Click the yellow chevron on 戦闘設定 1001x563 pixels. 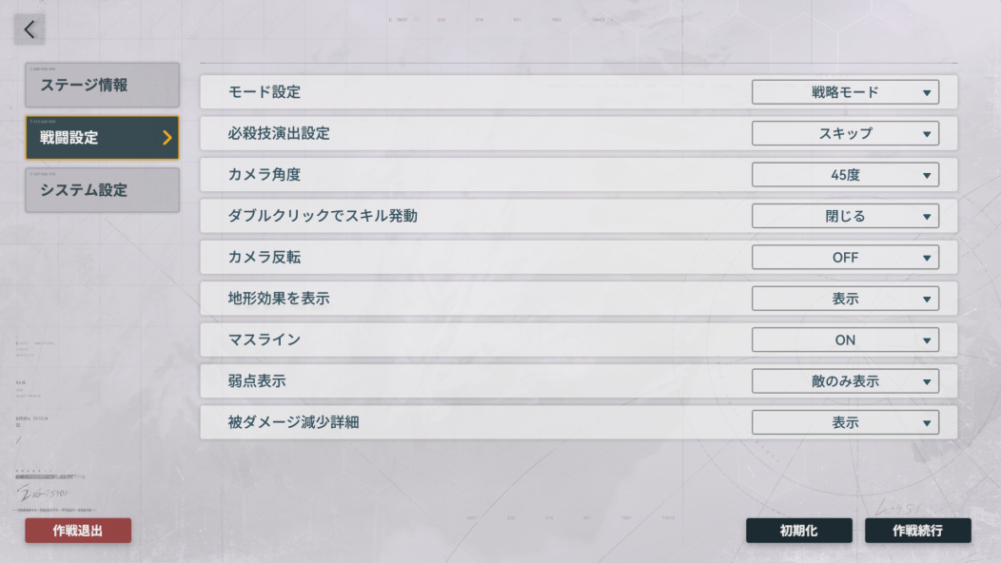pos(167,138)
